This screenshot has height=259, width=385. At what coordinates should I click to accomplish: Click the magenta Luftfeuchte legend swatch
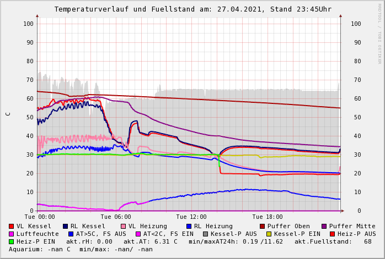tap(12, 234)
